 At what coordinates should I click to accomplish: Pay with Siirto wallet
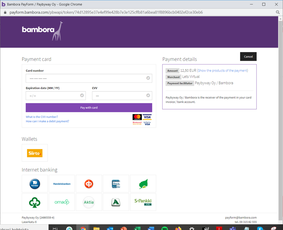pyautogui.click(x=34, y=153)
